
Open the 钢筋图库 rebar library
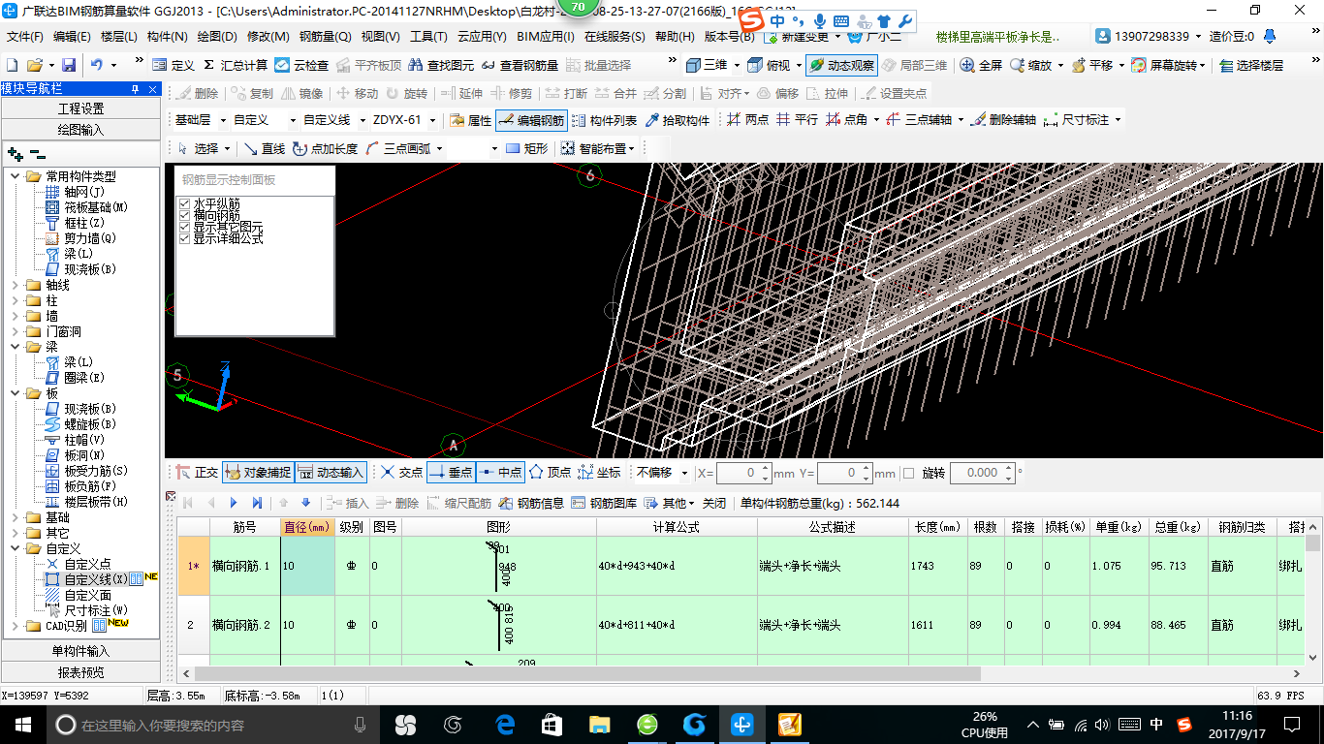605,503
